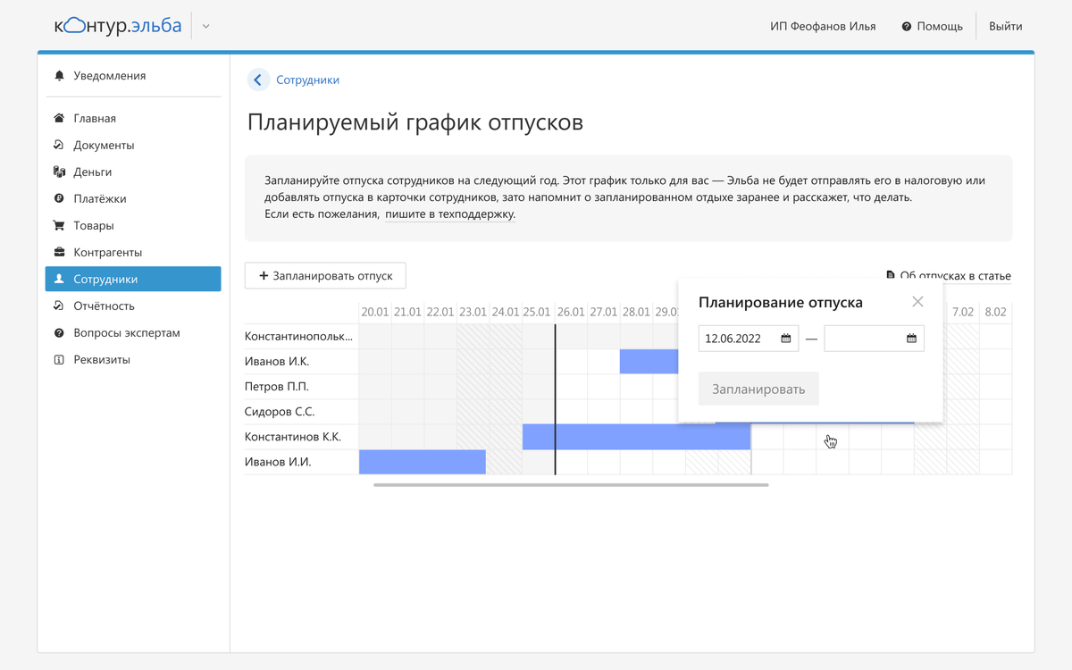1072x670 pixels.
Task: Open the Деньги section
Action: [93, 172]
